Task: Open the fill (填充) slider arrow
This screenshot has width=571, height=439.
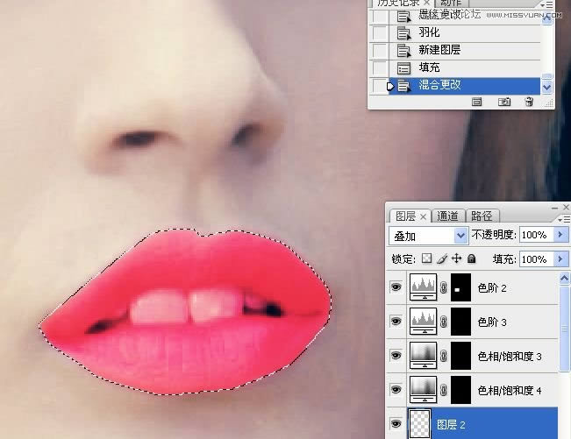Action: (x=560, y=259)
